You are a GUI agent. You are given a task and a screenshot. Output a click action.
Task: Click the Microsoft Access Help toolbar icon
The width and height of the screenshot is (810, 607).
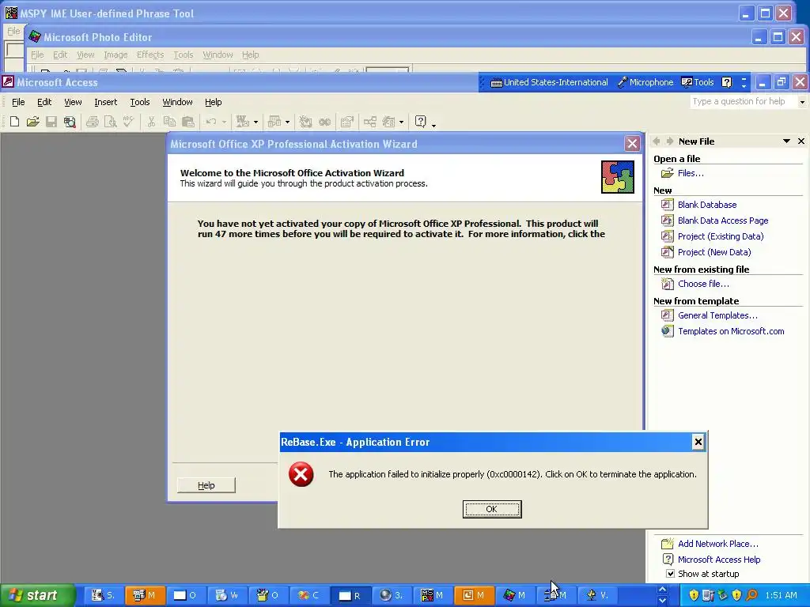click(x=421, y=122)
